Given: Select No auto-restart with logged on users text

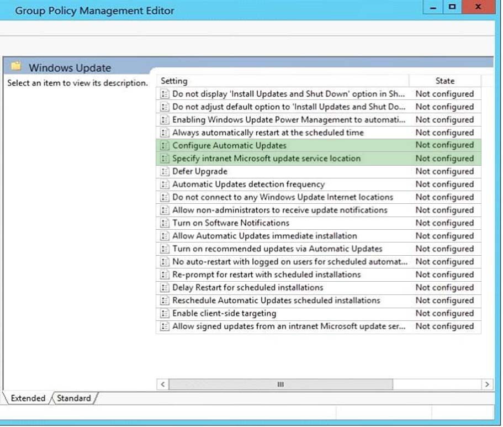Looking at the screenshot, I should click(290, 262).
